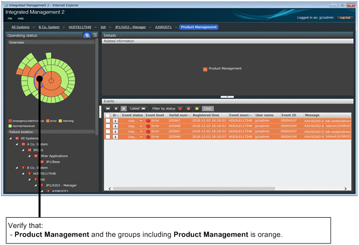This screenshot has height=245, width=359.
Task: Filter events by yellow warning status
Action: [197, 109]
